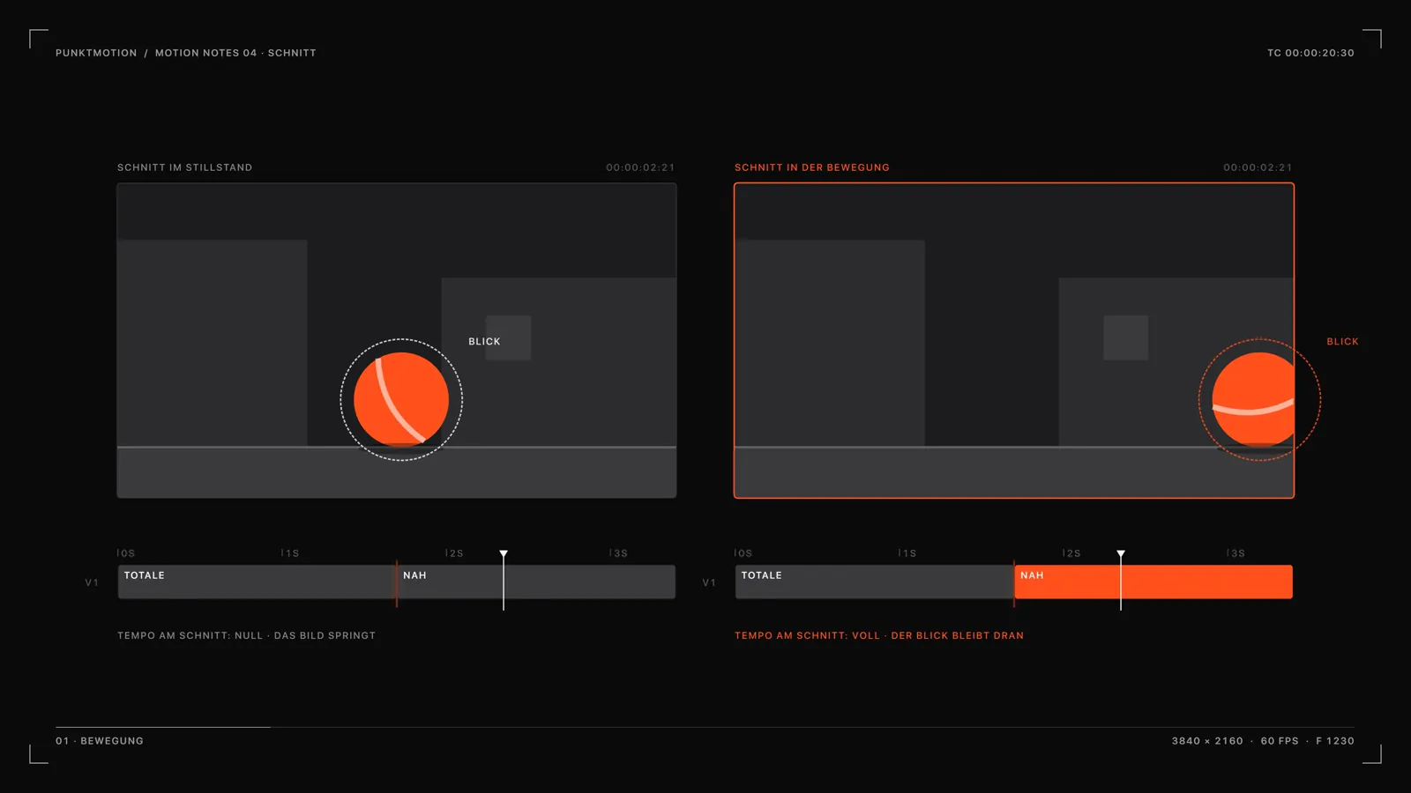
Task: Click 'MOTION NOTES 04 · SCHNITT' text
Action: [235, 53]
